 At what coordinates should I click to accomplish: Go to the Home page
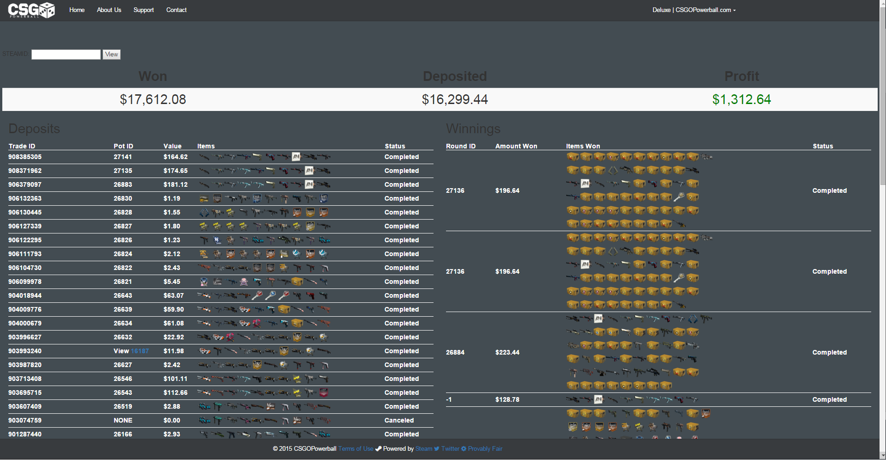pyautogui.click(x=77, y=10)
